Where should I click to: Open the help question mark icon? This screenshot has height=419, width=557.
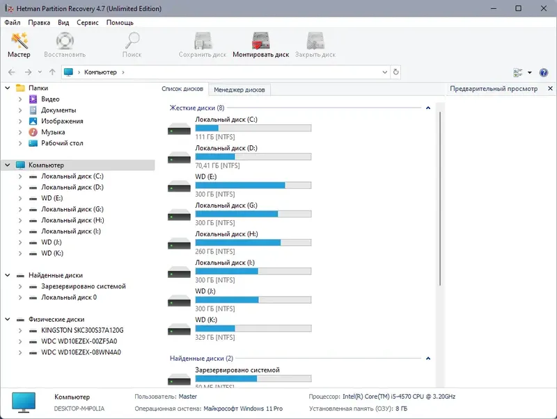544,73
